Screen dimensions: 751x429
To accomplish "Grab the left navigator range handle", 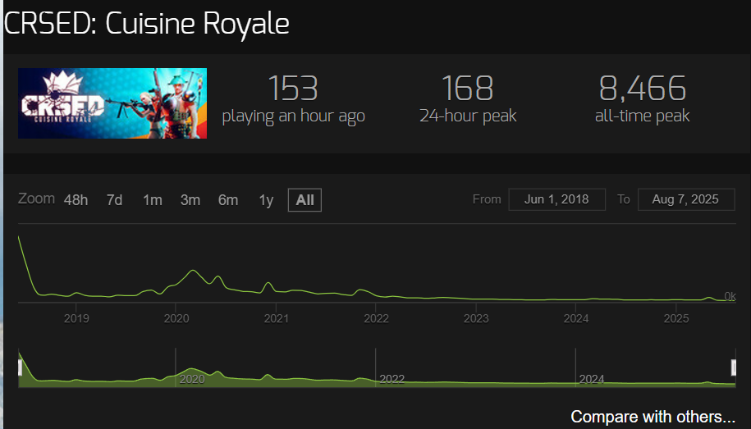I will pyautogui.click(x=20, y=367).
